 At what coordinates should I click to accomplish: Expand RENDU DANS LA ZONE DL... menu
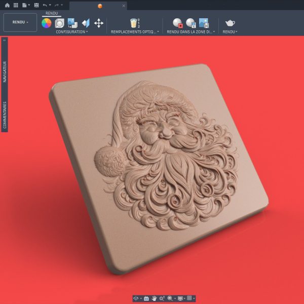(x=191, y=32)
